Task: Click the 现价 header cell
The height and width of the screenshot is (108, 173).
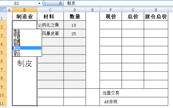Action: pos(111,16)
